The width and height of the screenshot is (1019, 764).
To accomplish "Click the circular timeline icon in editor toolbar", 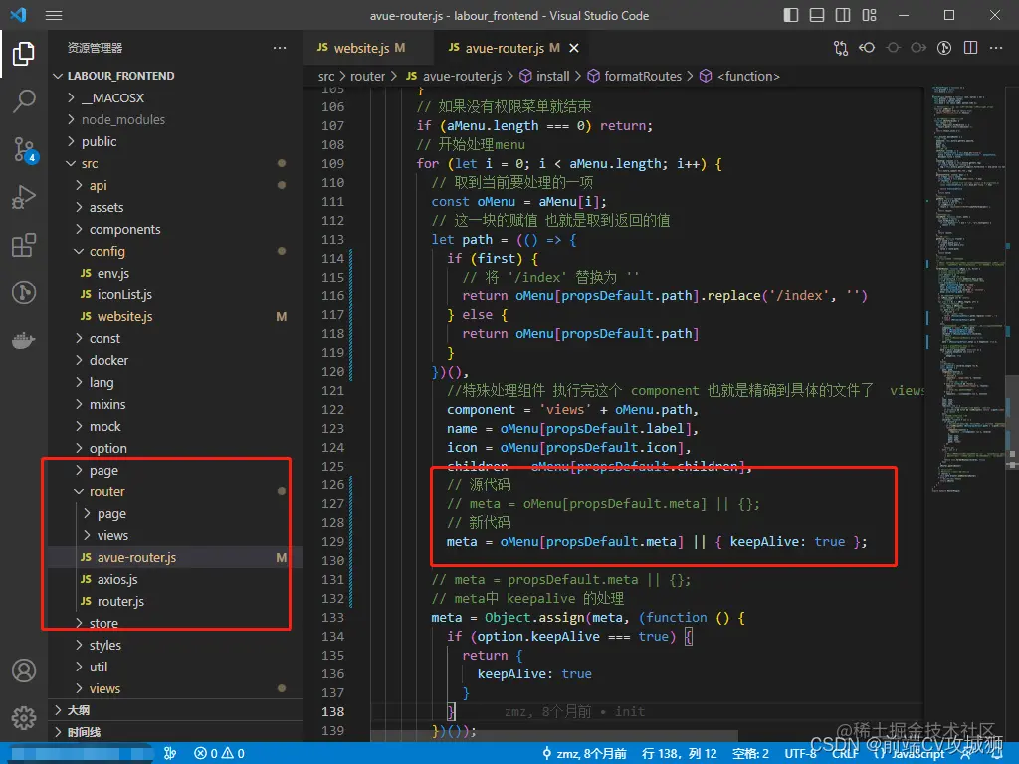I will [944, 48].
